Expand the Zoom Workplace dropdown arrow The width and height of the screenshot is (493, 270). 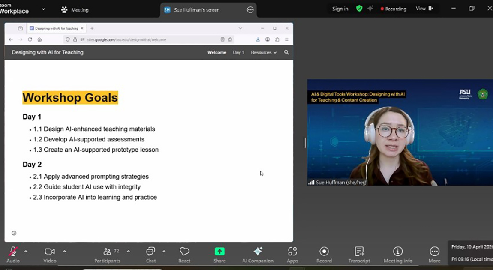click(43, 9)
